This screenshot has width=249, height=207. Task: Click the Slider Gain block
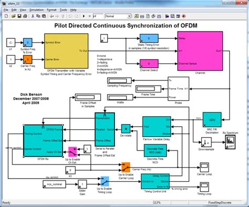(x=82, y=184)
